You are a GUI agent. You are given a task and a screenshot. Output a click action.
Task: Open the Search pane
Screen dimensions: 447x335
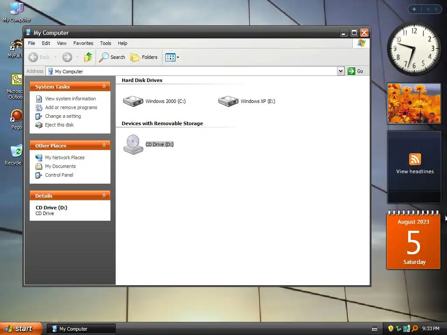[112, 57]
